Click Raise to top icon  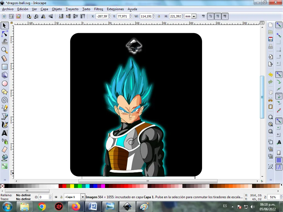pyautogui.click(x=83, y=16)
